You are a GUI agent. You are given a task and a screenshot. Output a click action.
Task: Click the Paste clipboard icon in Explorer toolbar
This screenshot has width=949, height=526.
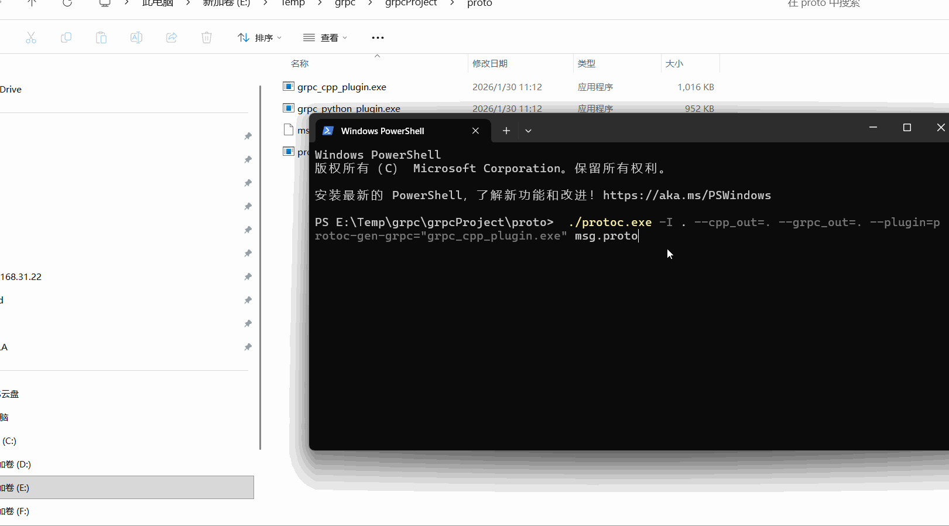[101, 37]
